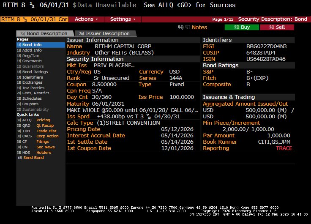Click the Notes note icon

[x=188, y=27]
